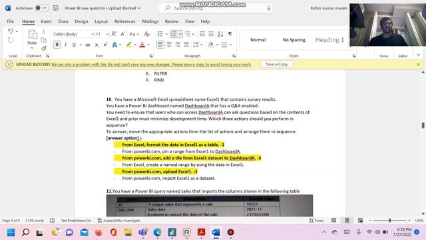This screenshot has height=240, width=426.
Task: Switch to the Insert tab
Action: [x=46, y=21]
